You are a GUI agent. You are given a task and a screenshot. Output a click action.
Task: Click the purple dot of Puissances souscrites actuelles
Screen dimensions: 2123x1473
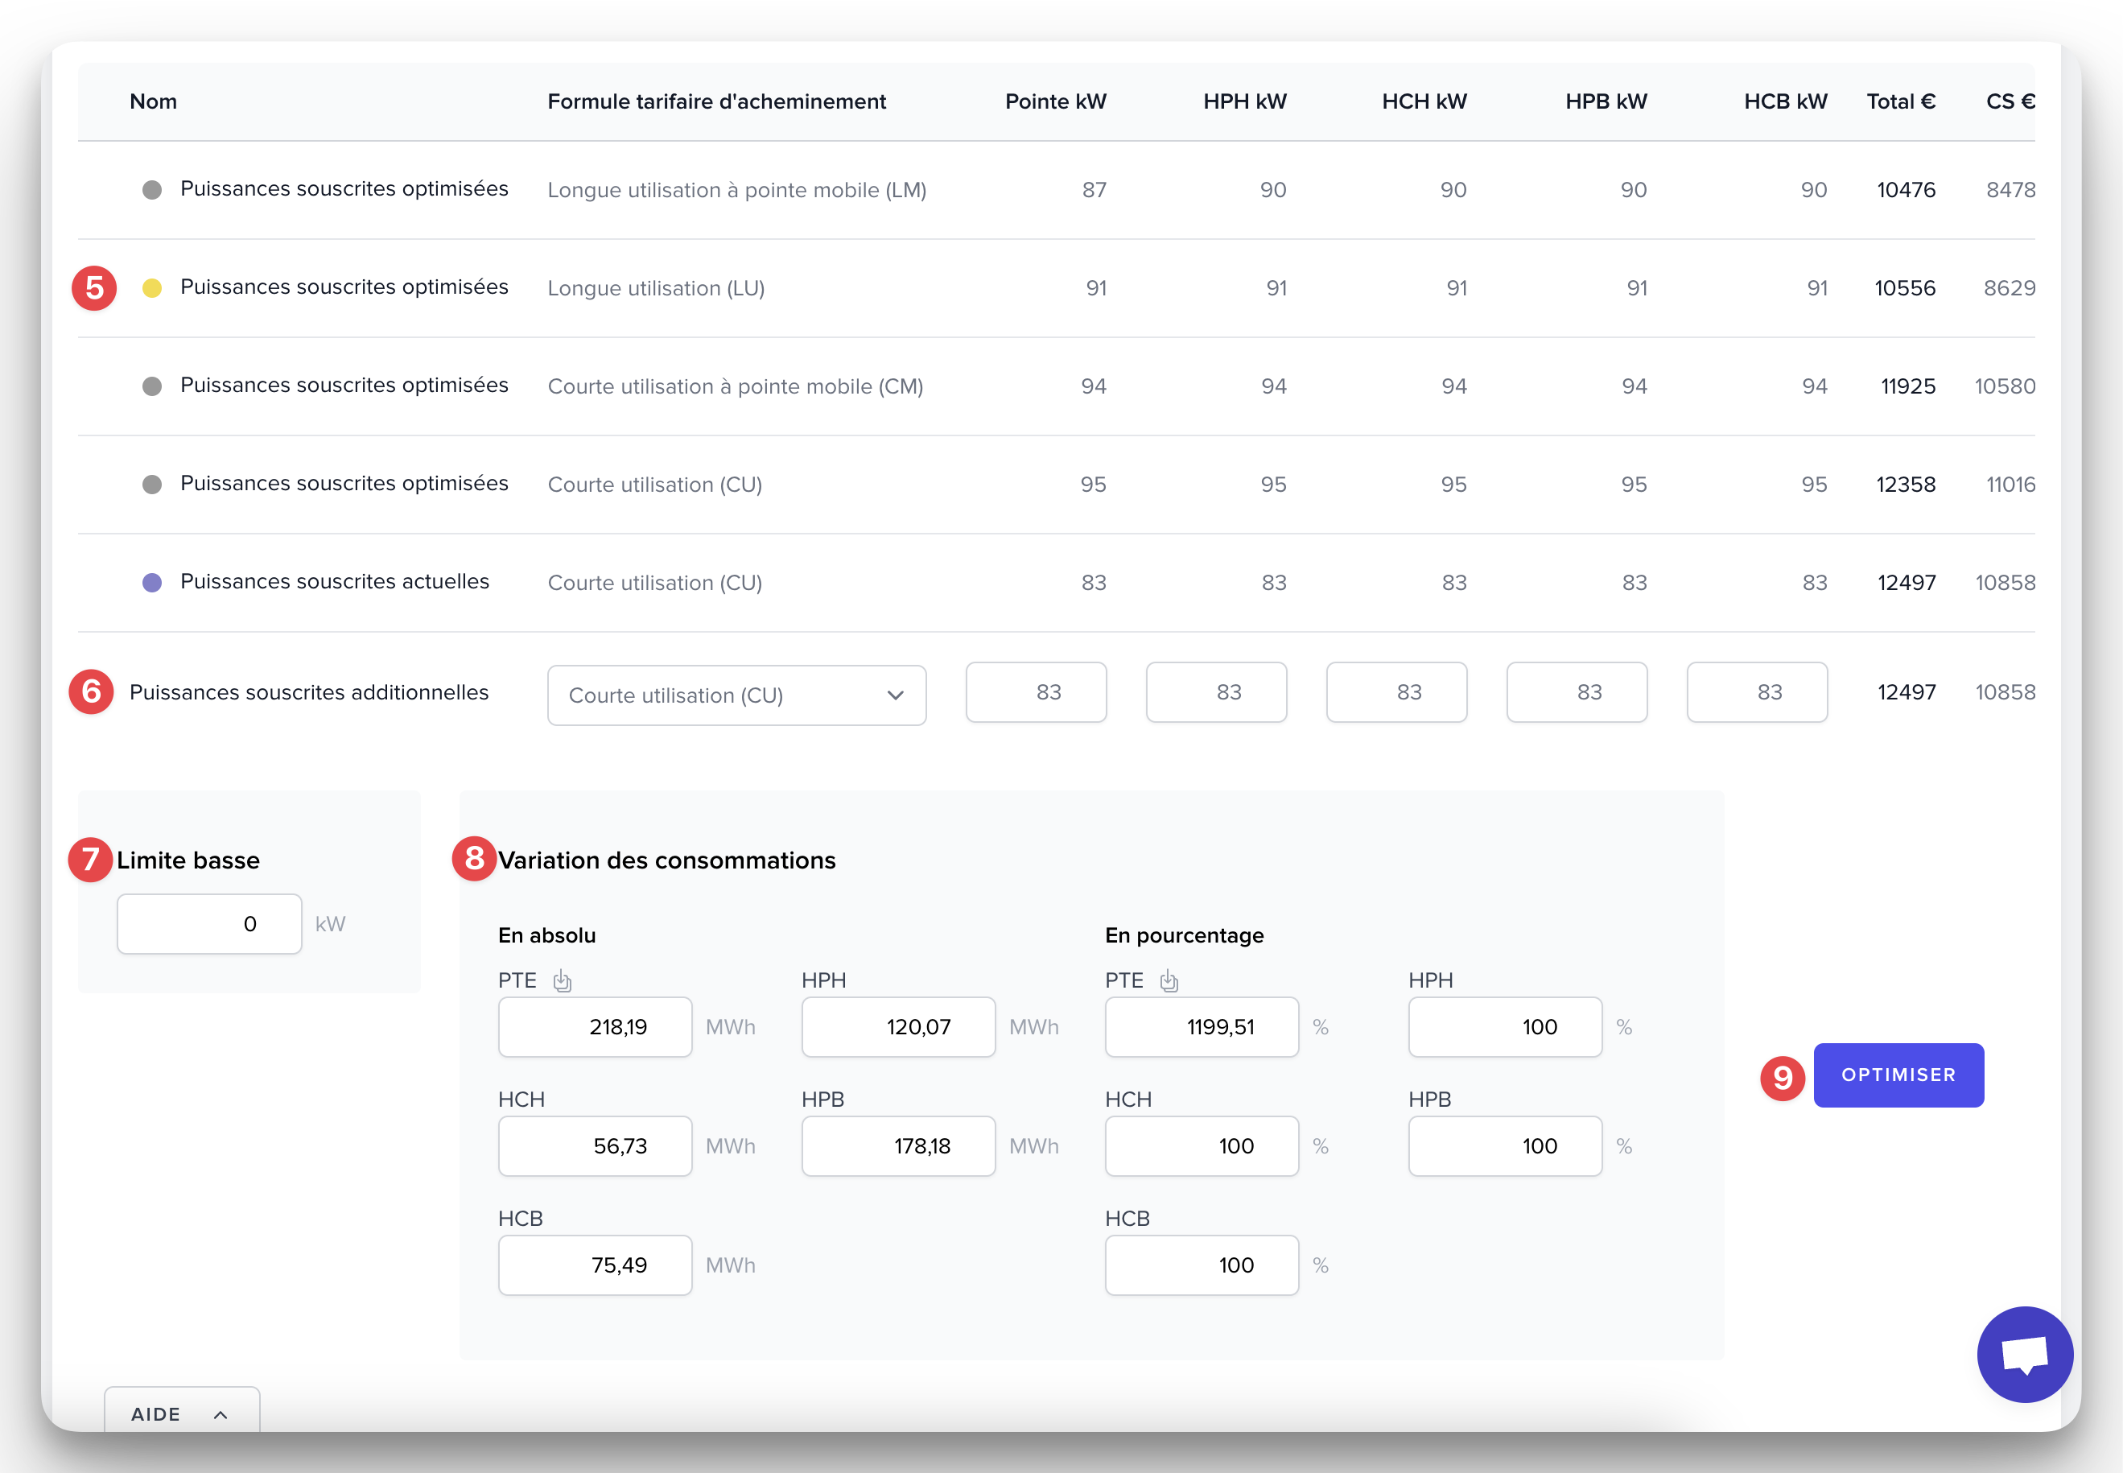point(152,583)
